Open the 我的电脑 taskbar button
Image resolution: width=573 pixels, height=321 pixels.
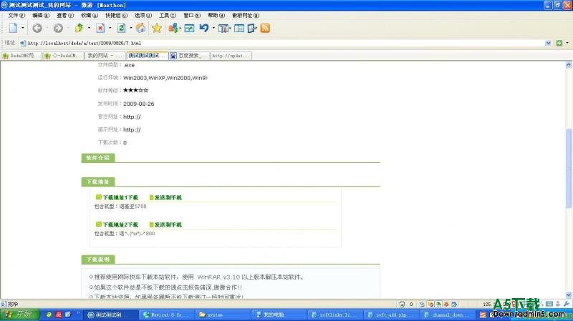point(278,315)
